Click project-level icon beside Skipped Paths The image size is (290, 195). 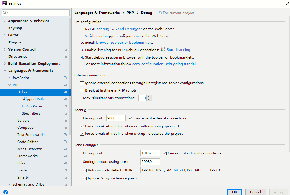click(65, 99)
